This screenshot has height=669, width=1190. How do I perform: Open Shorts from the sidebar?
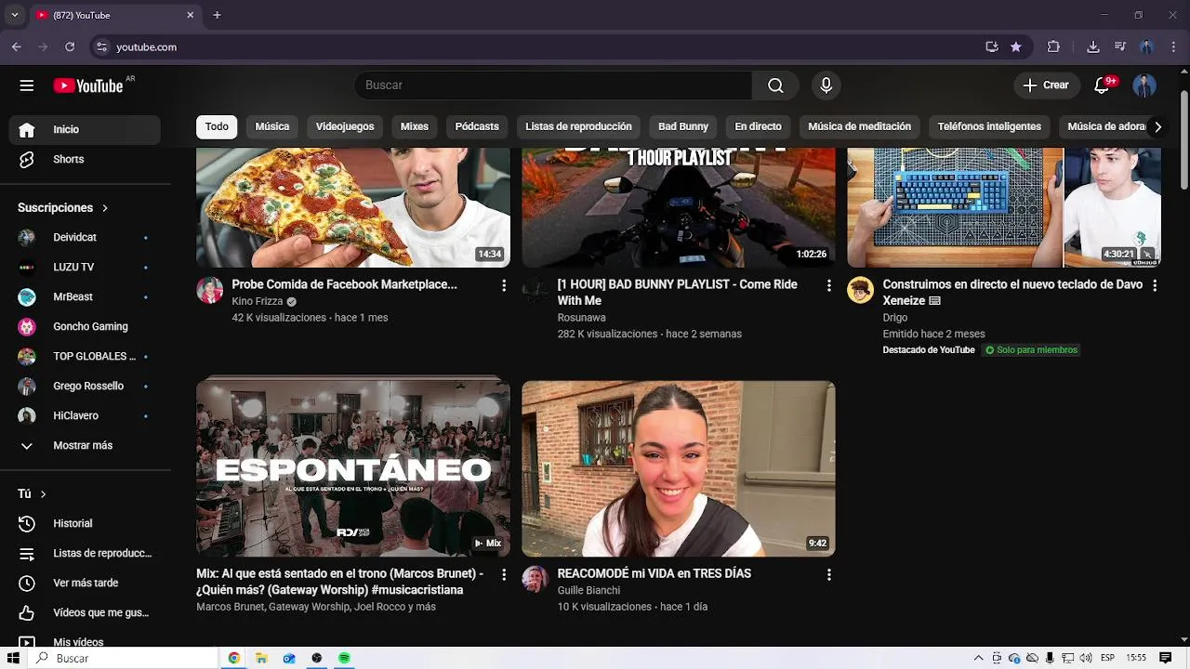click(x=86, y=160)
